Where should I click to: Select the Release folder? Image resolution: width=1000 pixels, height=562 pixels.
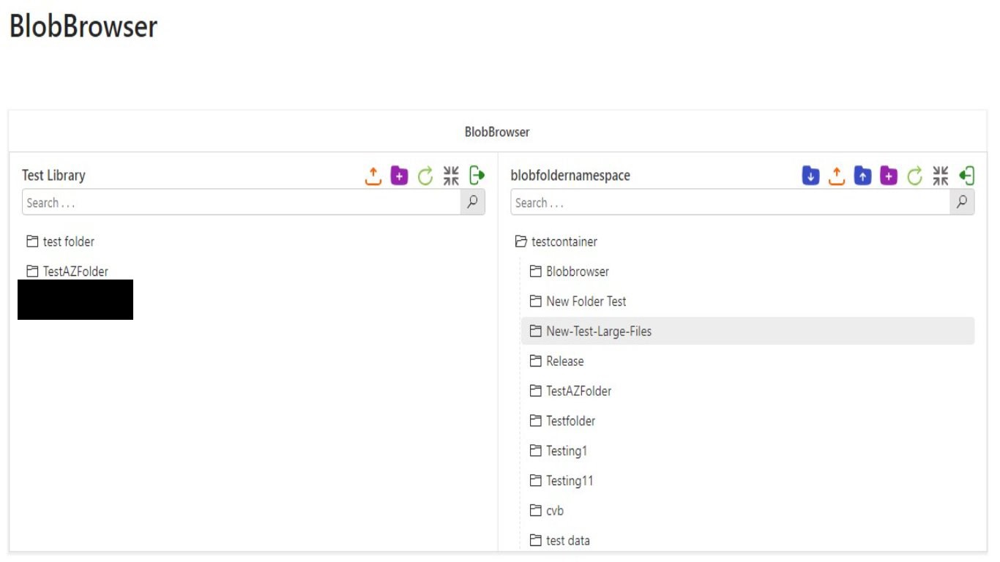(564, 361)
